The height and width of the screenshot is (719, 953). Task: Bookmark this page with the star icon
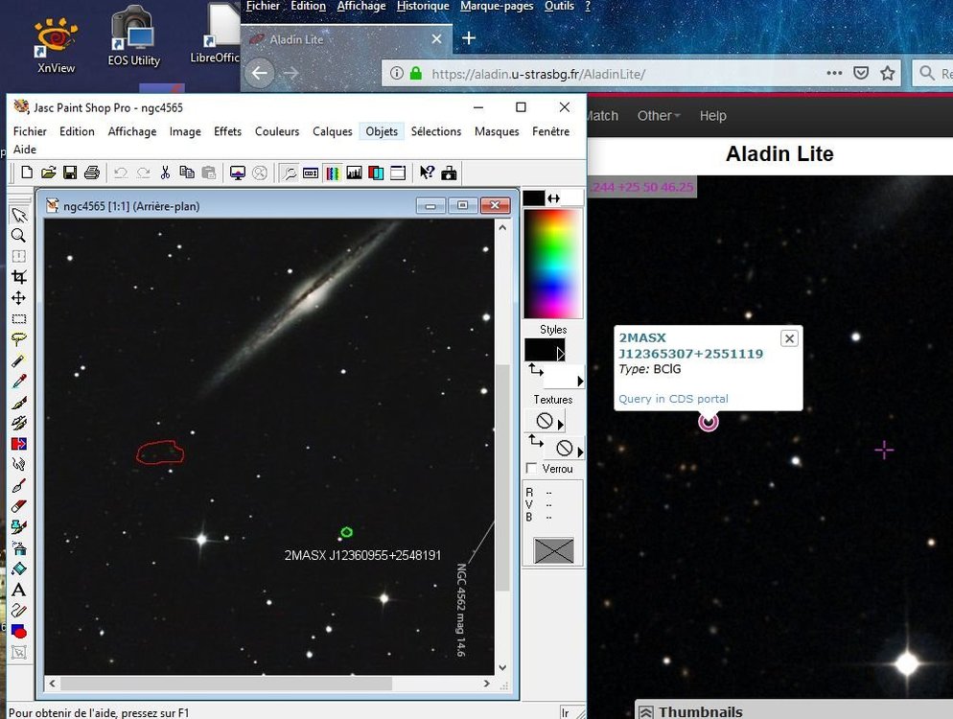coord(888,74)
